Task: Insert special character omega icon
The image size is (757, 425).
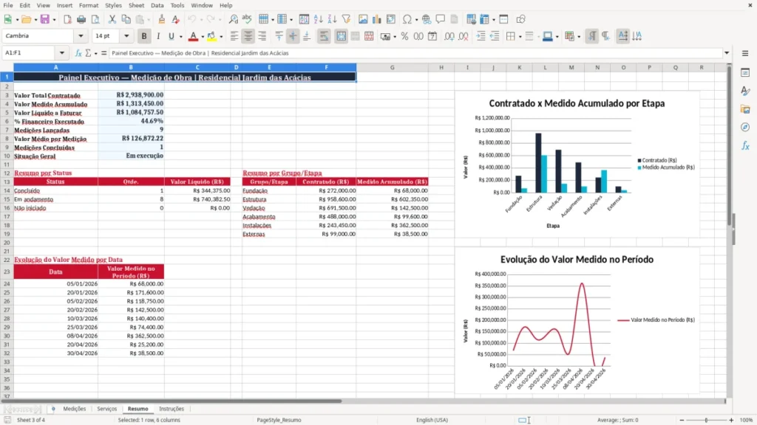Action: (407, 19)
